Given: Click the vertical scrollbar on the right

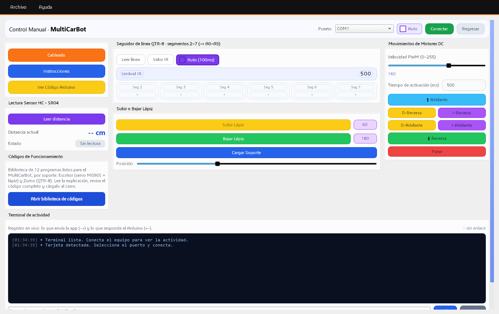Looking at the screenshot, I should tap(492, 151).
